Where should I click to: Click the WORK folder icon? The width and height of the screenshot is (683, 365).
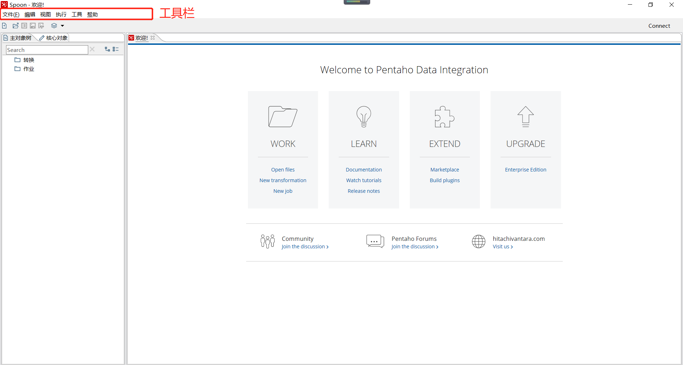[x=283, y=116]
